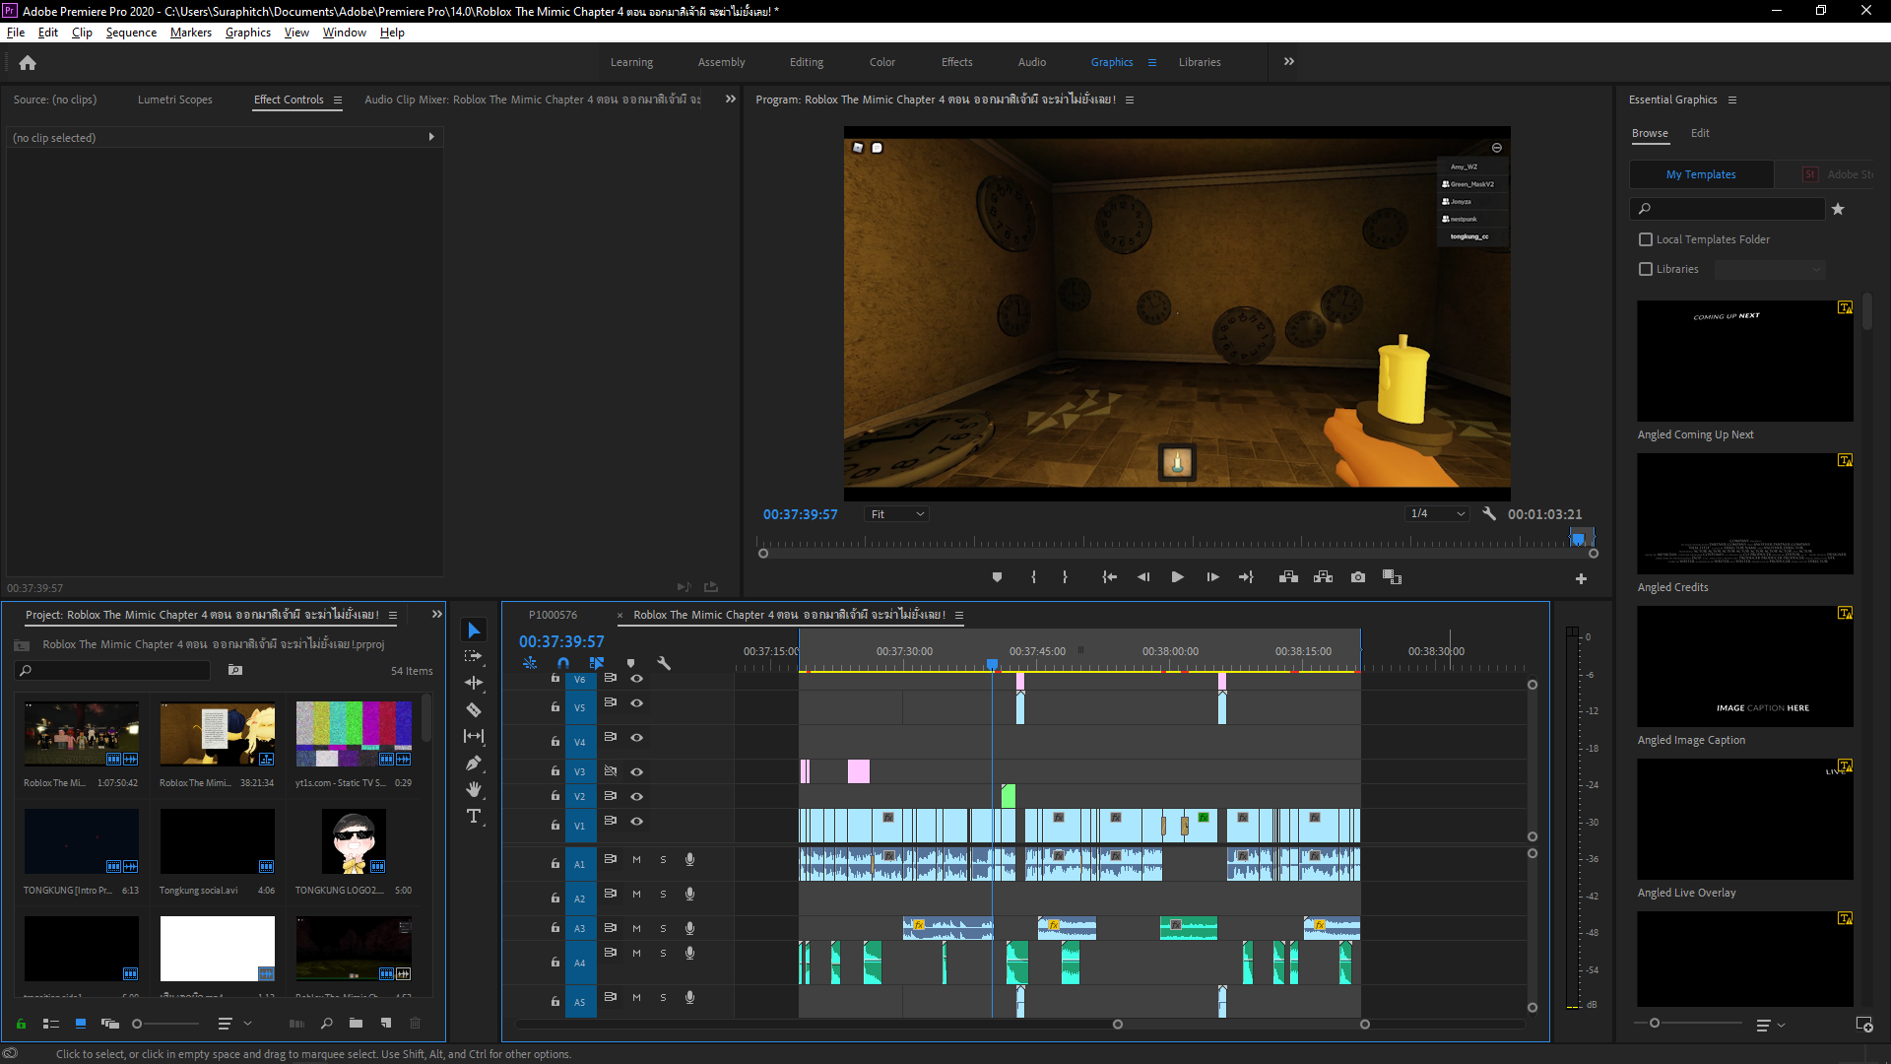Click My Templates button

click(x=1701, y=174)
